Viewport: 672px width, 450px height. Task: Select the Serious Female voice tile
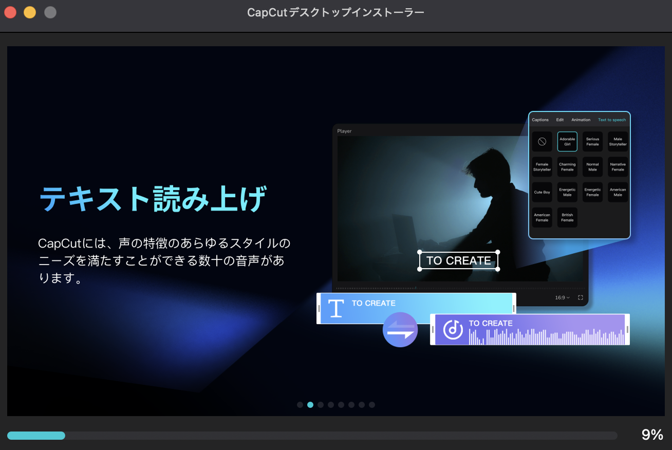tap(592, 142)
